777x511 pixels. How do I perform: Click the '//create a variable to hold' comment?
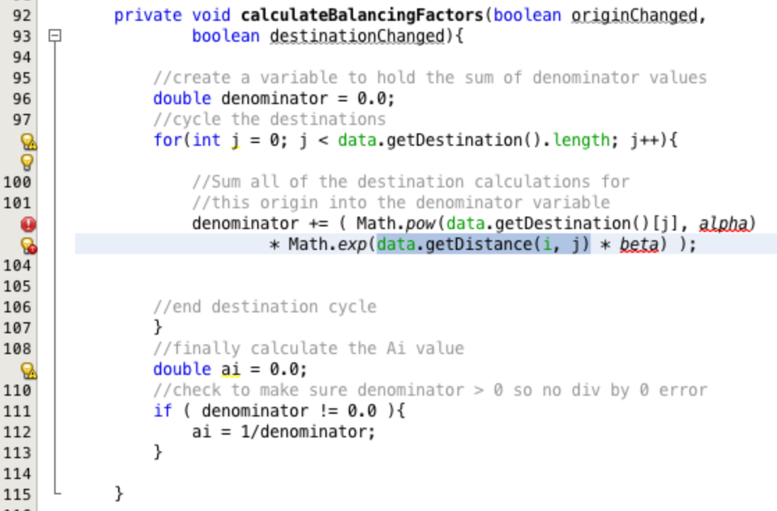point(430,78)
